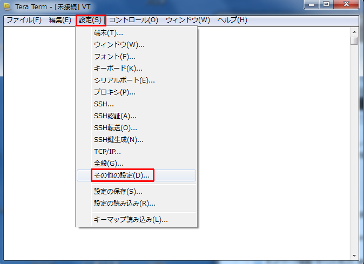Open TCP/IP... settings
This screenshot has width=364, height=264.
(107, 151)
